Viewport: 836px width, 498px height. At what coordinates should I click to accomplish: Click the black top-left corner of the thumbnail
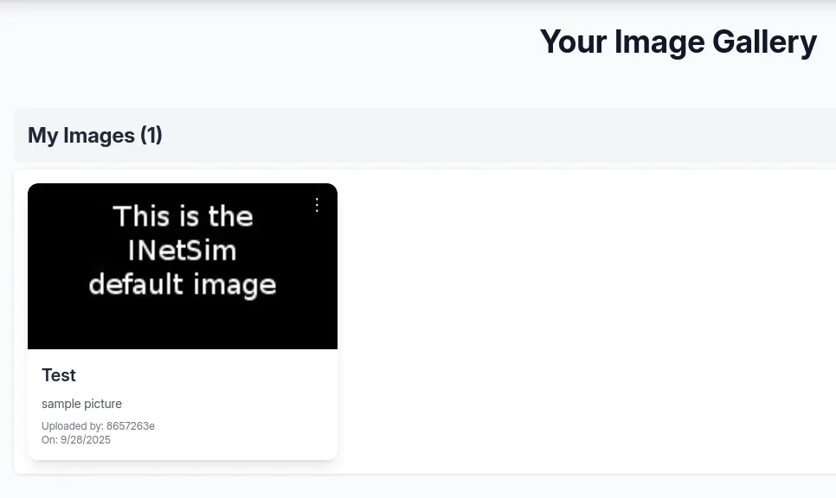(43, 197)
